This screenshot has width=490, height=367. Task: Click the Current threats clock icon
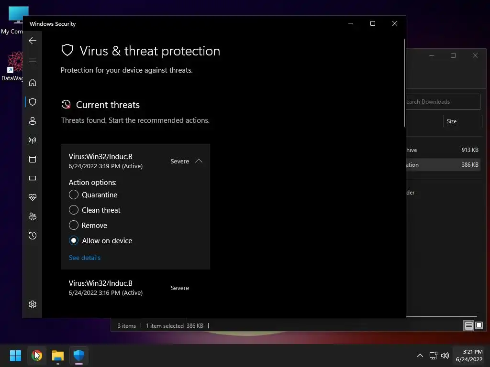(x=66, y=105)
